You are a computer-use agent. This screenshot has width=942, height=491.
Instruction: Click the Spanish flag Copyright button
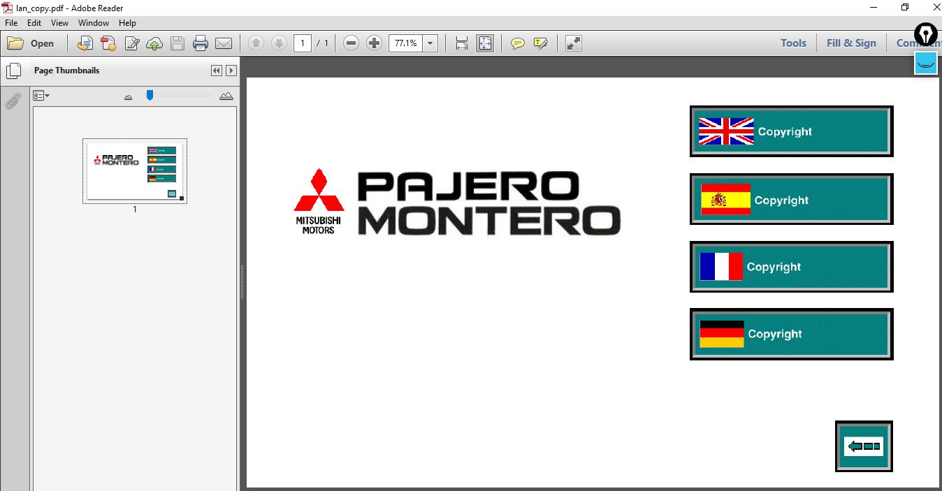pos(791,200)
